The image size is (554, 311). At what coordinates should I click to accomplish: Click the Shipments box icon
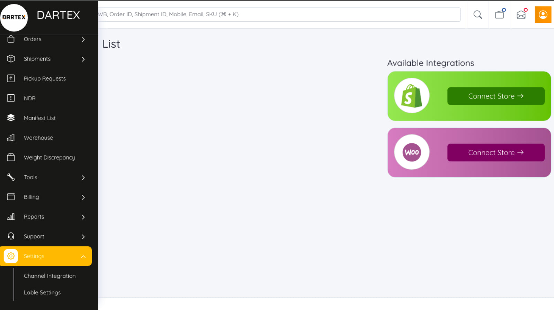click(11, 59)
